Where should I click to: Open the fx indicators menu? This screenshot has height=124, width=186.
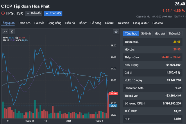coord(12,32)
